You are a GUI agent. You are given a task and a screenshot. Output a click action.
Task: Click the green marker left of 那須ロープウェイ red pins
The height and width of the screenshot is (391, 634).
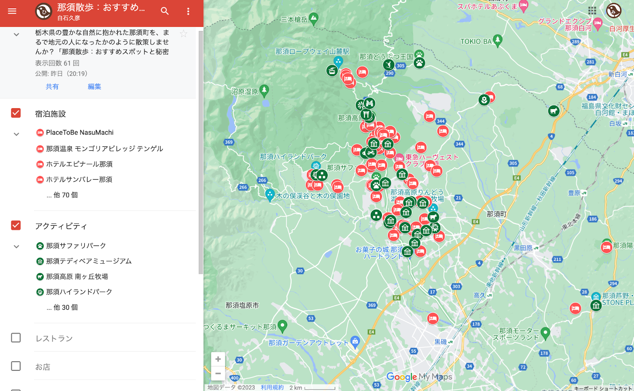click(332, 71)
